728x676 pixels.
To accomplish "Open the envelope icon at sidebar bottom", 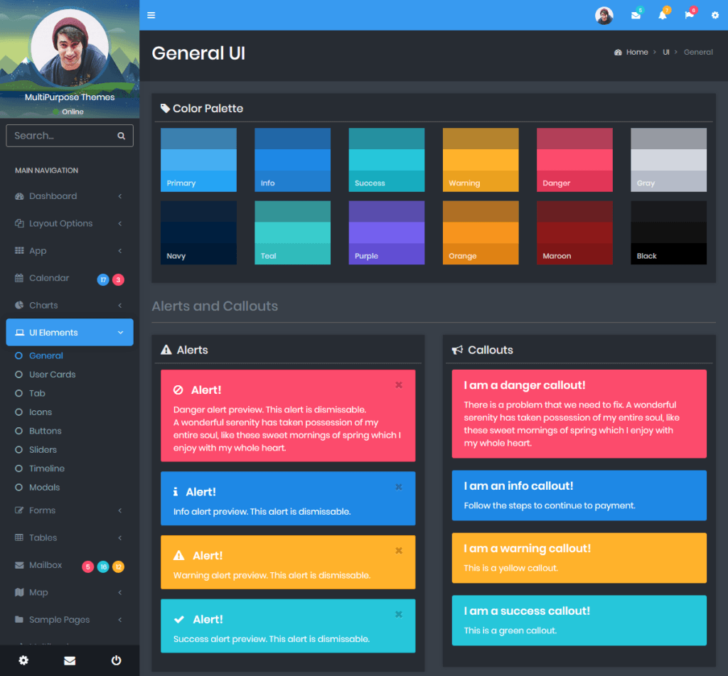I will tap(70, 660).
